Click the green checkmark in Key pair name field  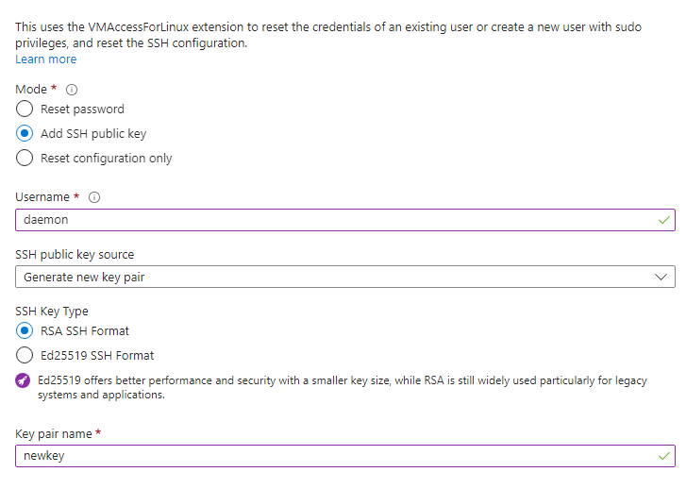coord(664,455)
